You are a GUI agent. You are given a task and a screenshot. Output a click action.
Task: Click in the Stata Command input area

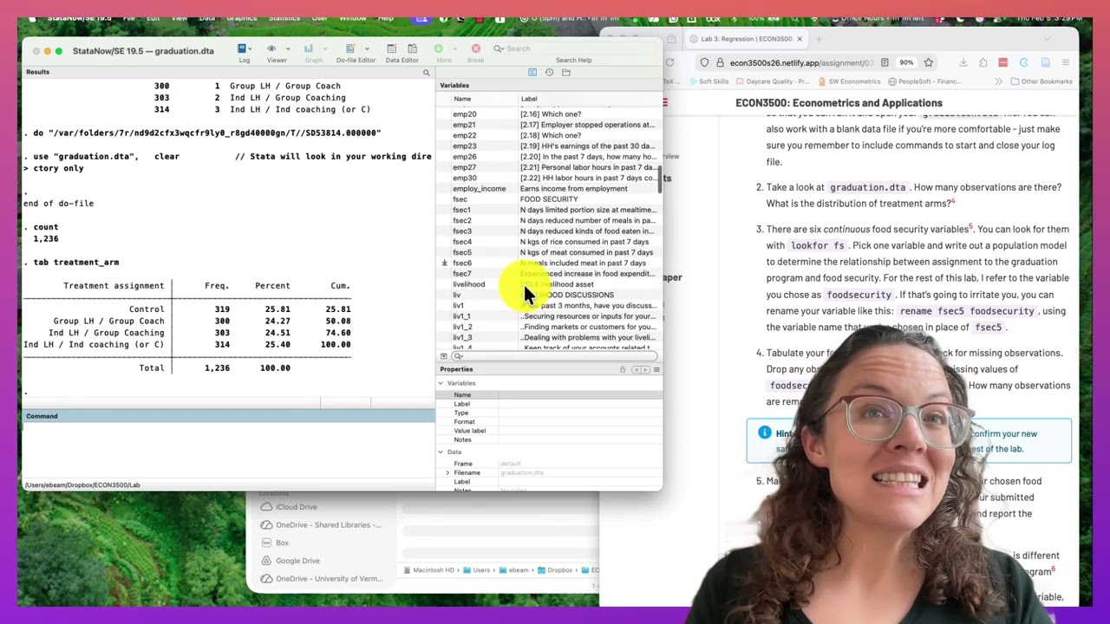(x=228, y=450)
